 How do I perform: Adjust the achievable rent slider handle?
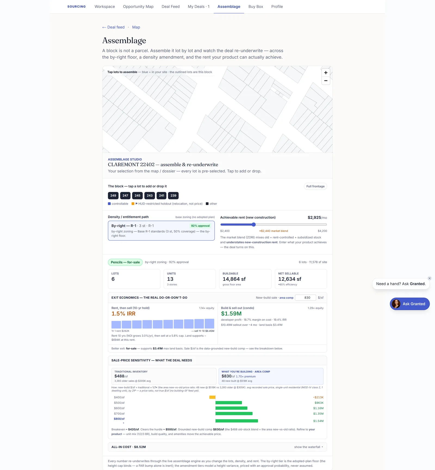point(254,225)
